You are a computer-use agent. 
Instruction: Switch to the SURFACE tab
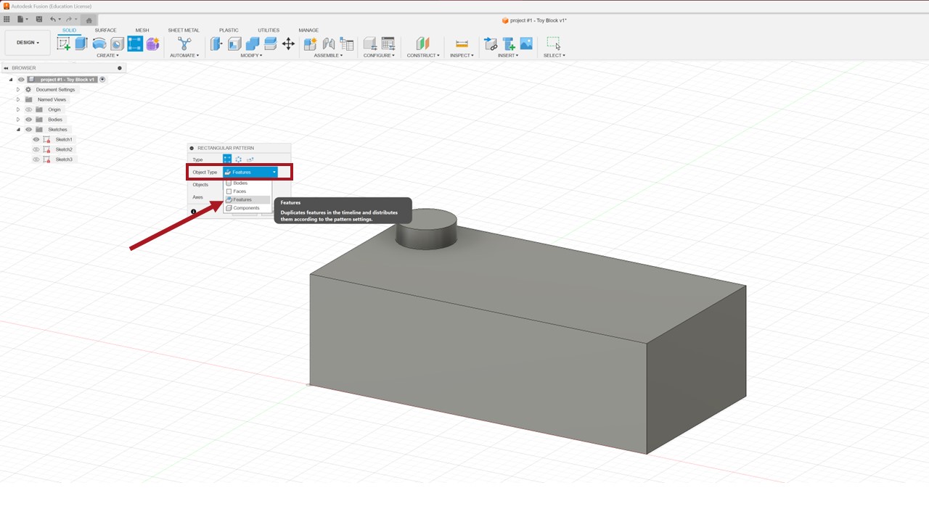[x=105, y=30]
